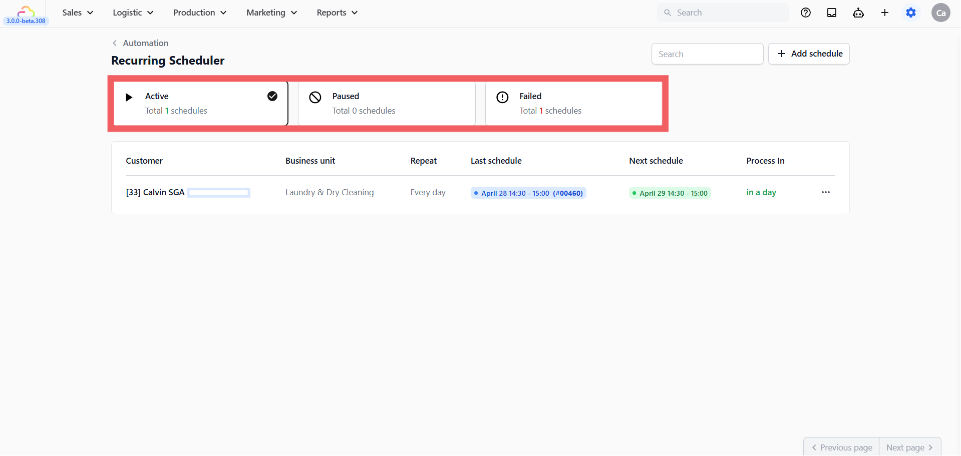Open the Ca user avatar menu
961x456 pixels.
point(941,13)
